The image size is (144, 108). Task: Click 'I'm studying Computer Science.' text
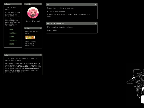tap(60, 27)
